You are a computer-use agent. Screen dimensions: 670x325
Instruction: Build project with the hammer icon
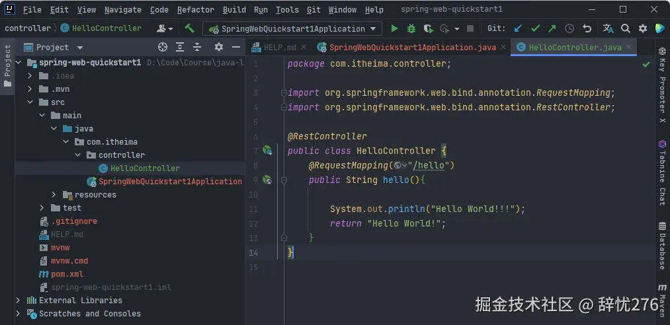pos(189,28)
